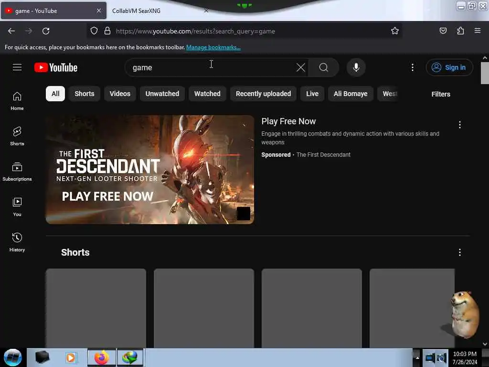
Task: Select the All filter chip
Action: coord(55,94)
